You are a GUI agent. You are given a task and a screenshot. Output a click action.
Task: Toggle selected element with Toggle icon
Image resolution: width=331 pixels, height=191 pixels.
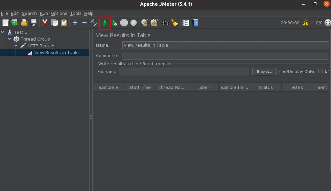click(94, 23)
